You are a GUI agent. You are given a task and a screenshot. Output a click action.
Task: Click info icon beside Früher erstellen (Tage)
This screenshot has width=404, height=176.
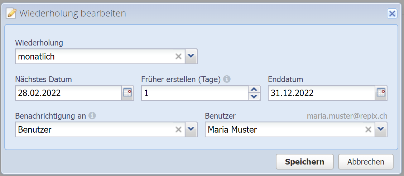coord(226,79)
